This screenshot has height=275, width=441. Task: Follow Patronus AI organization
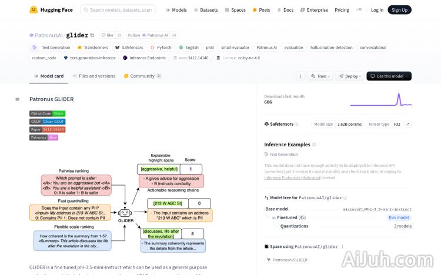[x=148, y=35]
